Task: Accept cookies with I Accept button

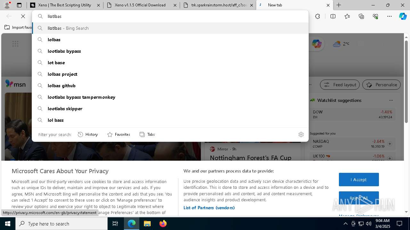Action: [x=359, y=180]
